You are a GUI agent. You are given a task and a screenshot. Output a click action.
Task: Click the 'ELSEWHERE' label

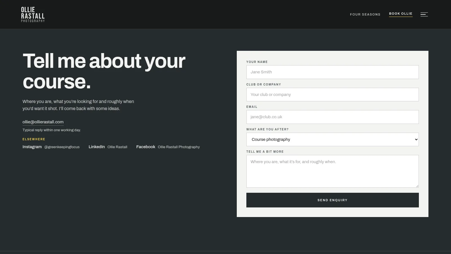[x=34, y=139]
